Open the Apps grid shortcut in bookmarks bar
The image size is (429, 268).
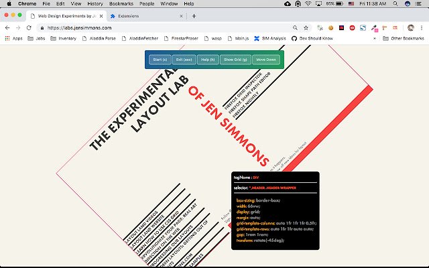click(x=13, y=38)
